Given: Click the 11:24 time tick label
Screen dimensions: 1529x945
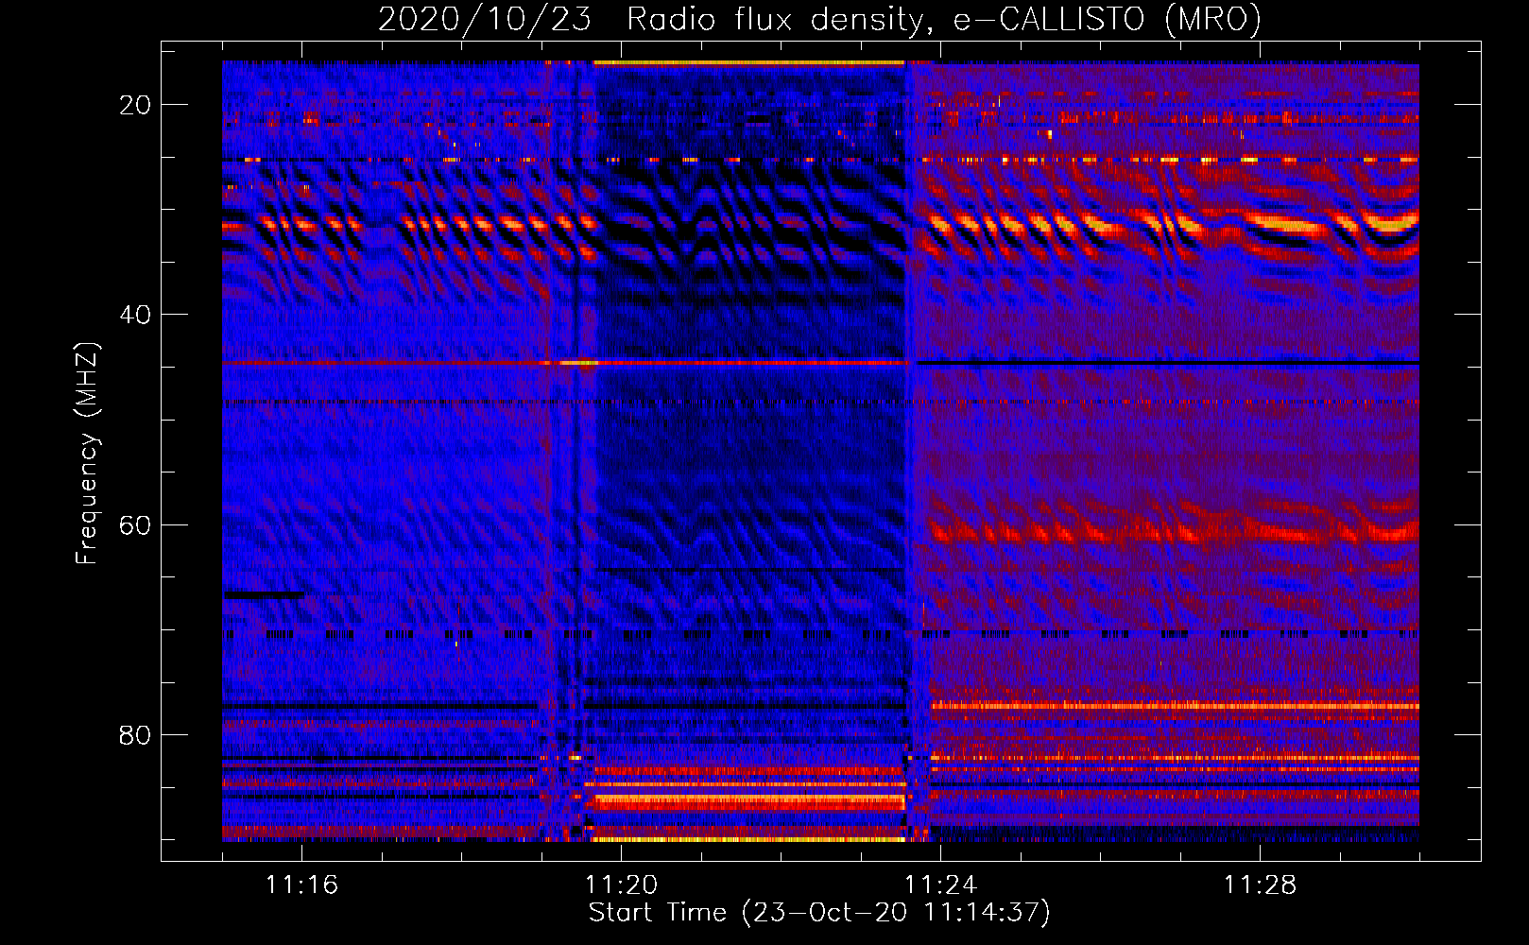Looking at the screenshot, I should coord(940,885).
